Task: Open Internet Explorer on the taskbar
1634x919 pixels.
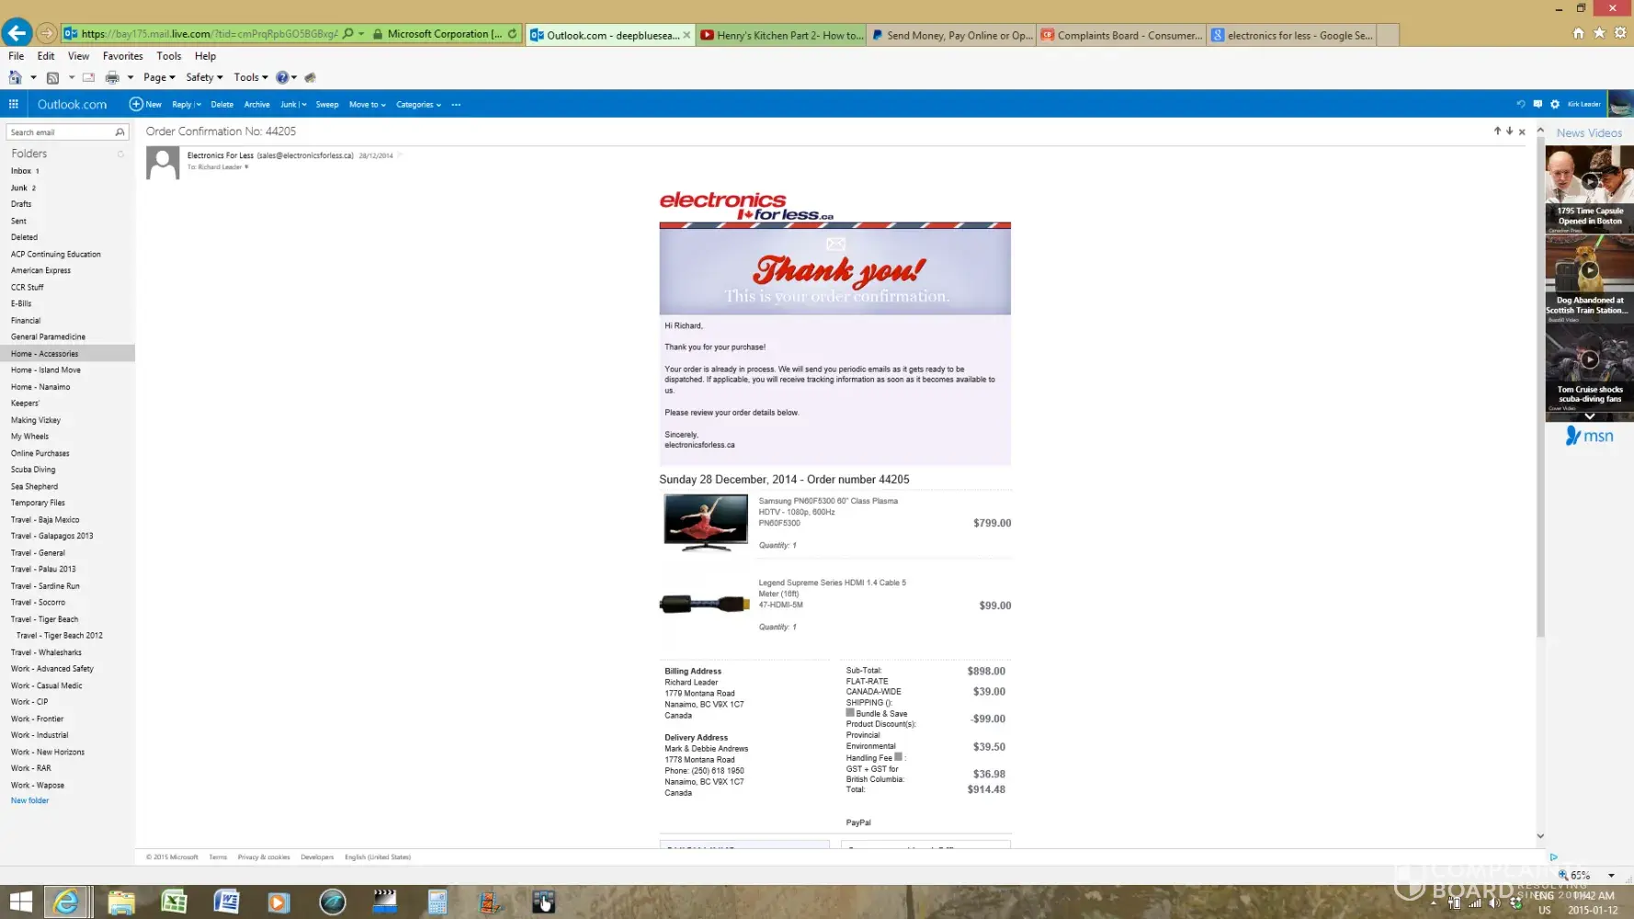Action: point(66,902)
